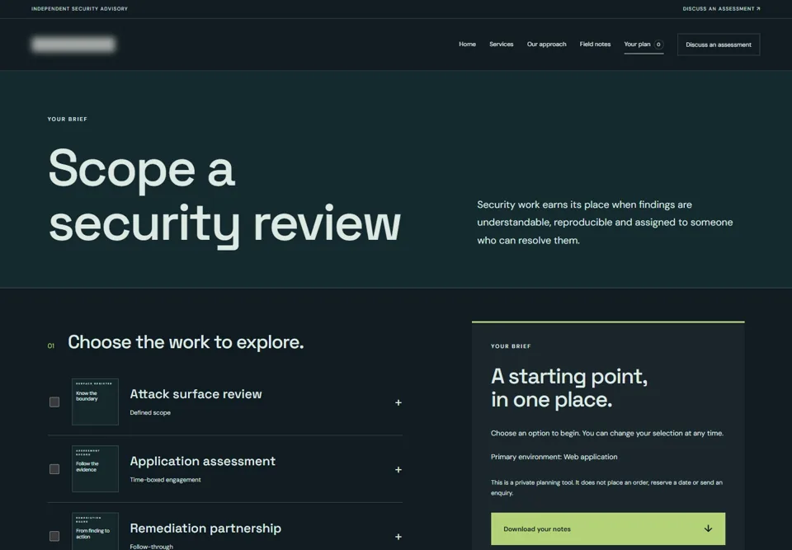This screenshot has height=550, width=792.
Task: Expand Application assessment with plus
Action: coord(398,470)
